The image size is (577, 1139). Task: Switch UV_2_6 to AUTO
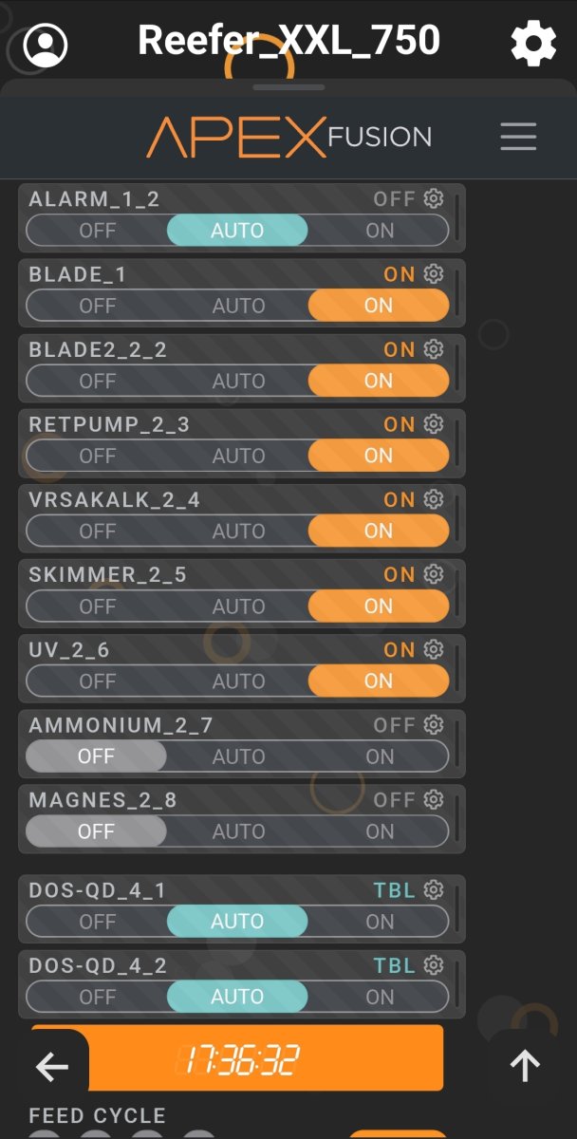[238, 682]
